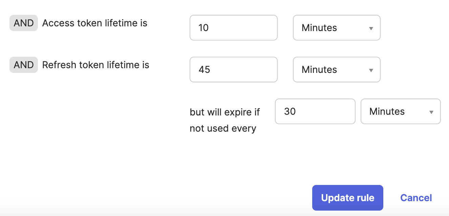Select the Minutes text beside the 30 field
449x216 pixels.
pos(387,111)
